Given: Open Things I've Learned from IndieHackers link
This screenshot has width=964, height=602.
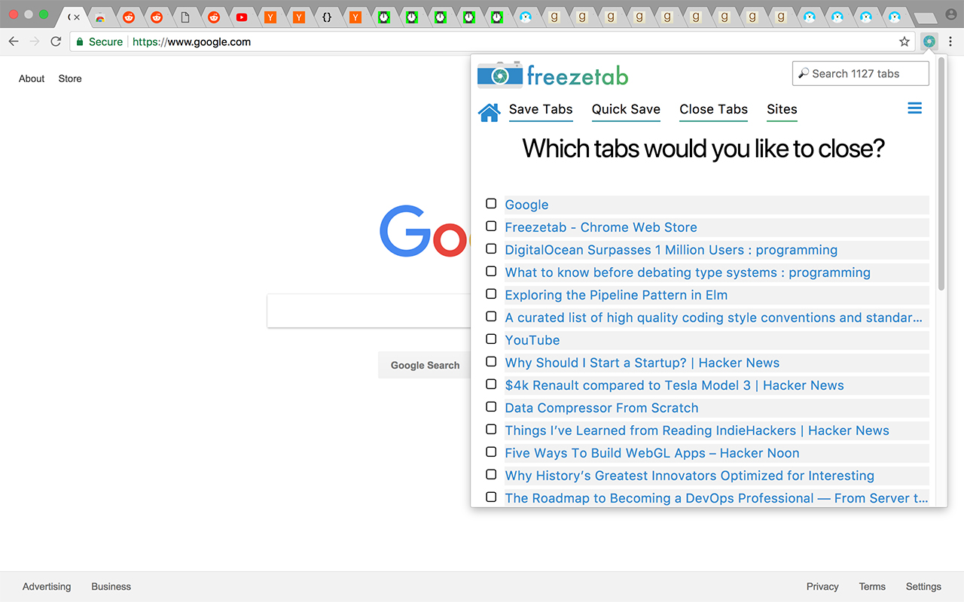Looking at the screenshot, I should (x=697, y=430).
